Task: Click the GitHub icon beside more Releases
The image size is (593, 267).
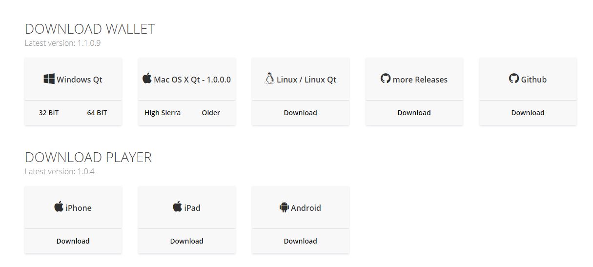Action: click(386, 78)
